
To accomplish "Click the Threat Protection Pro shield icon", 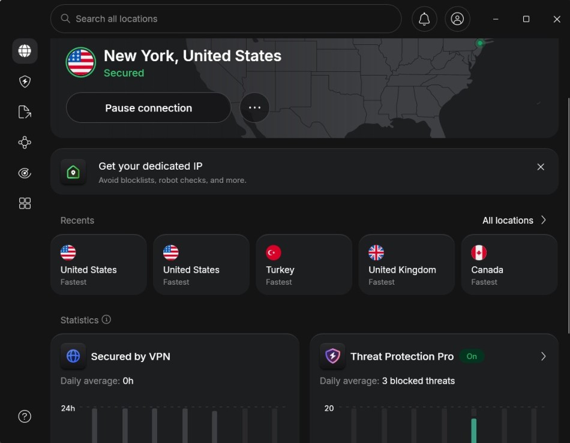I will pyautogui.click(x=332, y=356).
